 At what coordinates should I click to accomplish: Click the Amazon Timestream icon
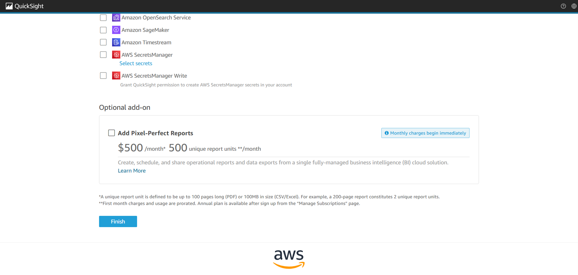116,42
